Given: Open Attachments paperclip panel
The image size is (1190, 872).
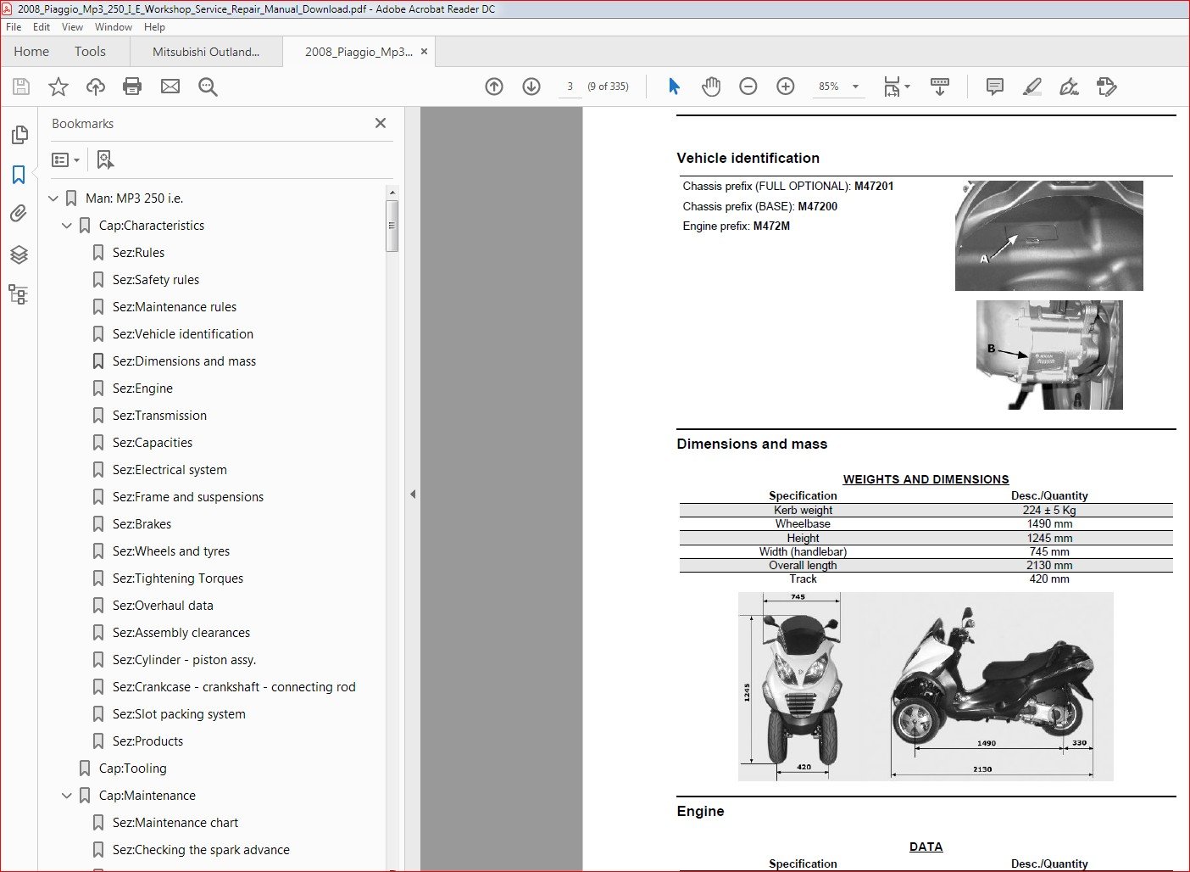Looking at the screenshot, I should (x=19, y=214).
